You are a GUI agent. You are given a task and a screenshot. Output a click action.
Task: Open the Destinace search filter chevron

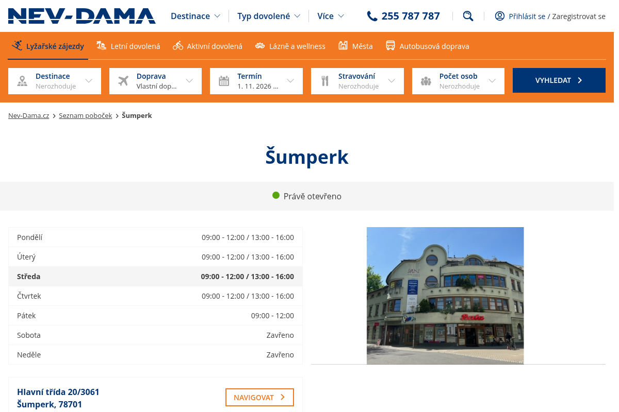89,81
